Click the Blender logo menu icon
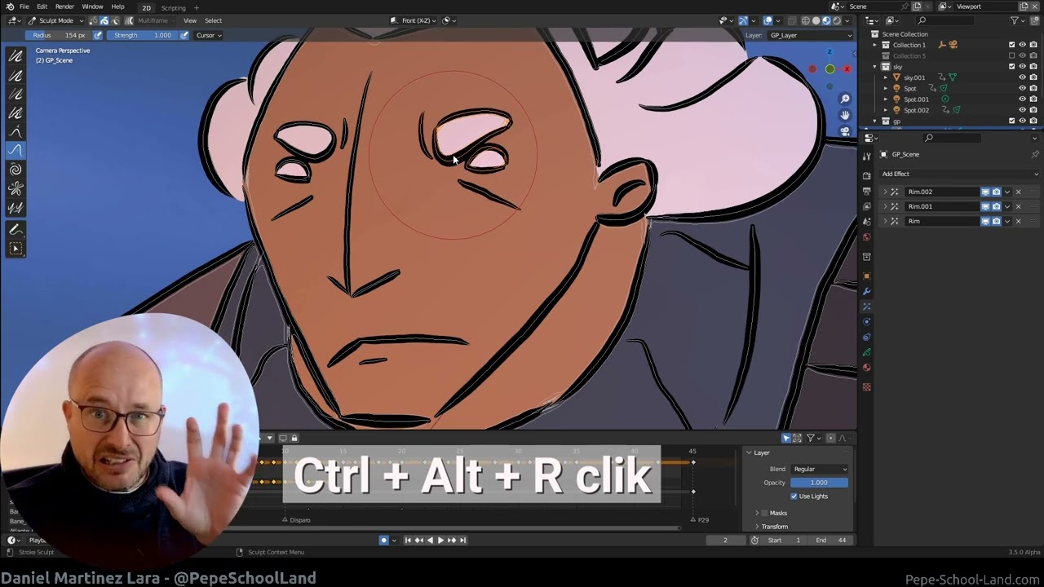 (x=9, y=7)
